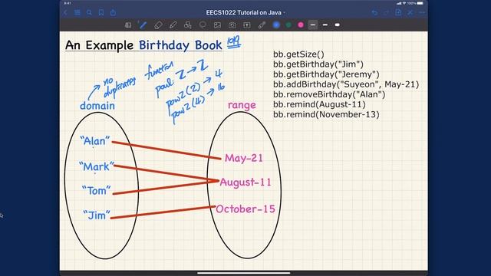491x276 pixels.
Task: Click the line bb.getBirthday("Jeremy")
Action: pos(326,74)
